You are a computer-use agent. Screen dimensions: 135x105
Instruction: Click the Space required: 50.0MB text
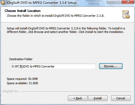(22, 79)
